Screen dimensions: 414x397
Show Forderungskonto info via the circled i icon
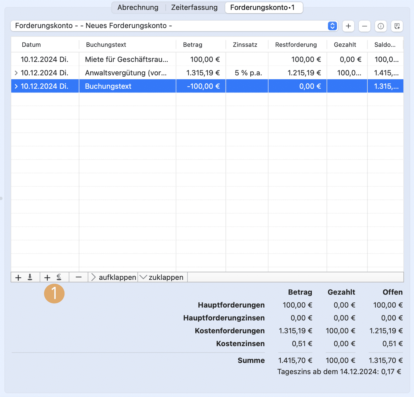pyautogui.click(x=381, y=26)
